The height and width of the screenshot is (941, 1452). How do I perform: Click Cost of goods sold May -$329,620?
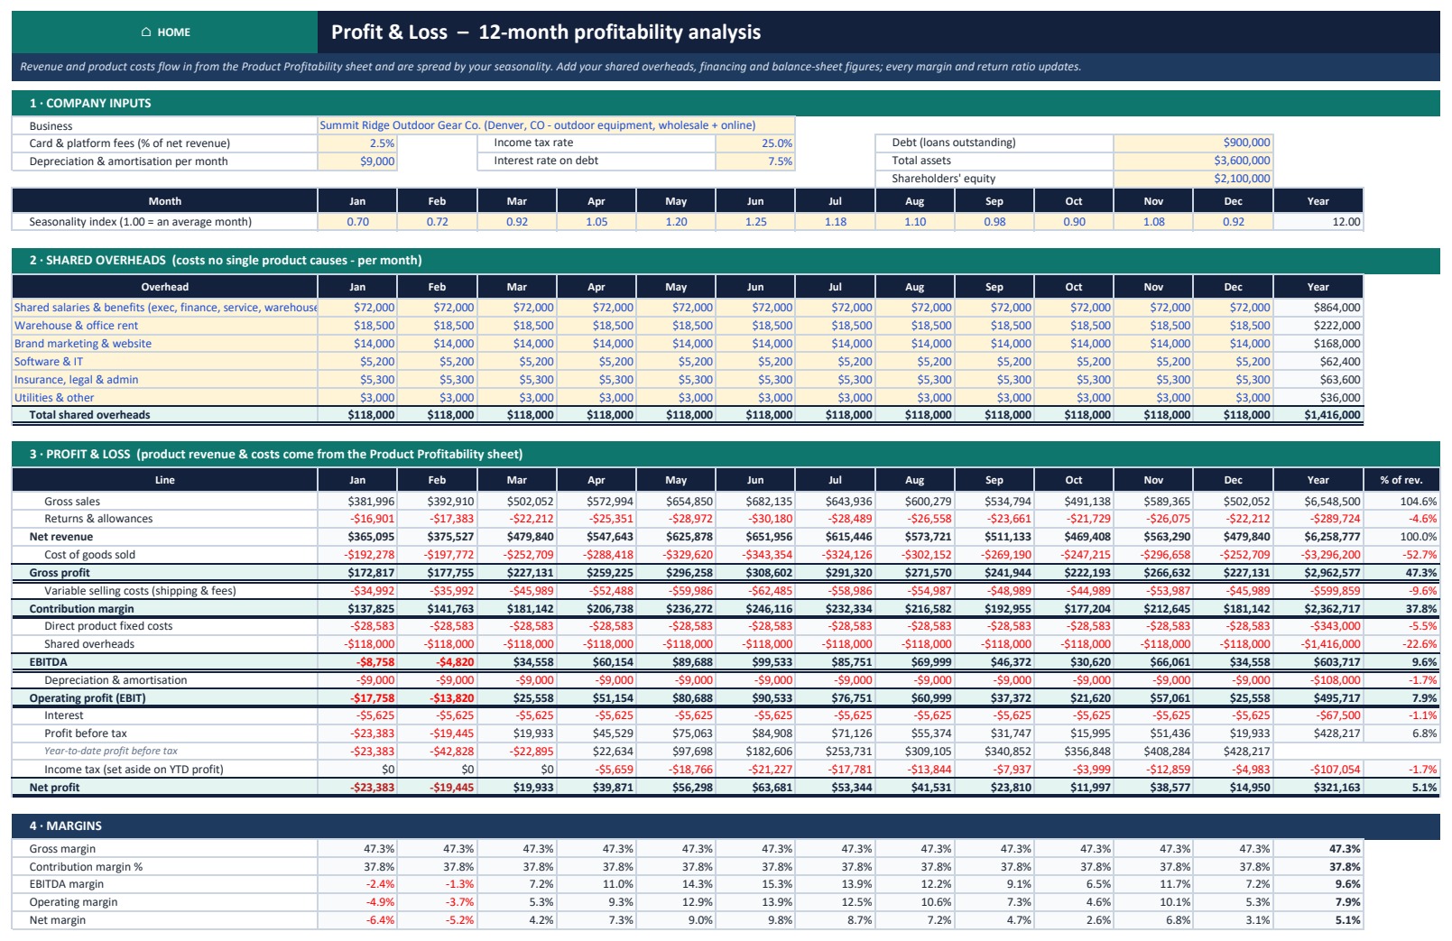coord(676,555)
